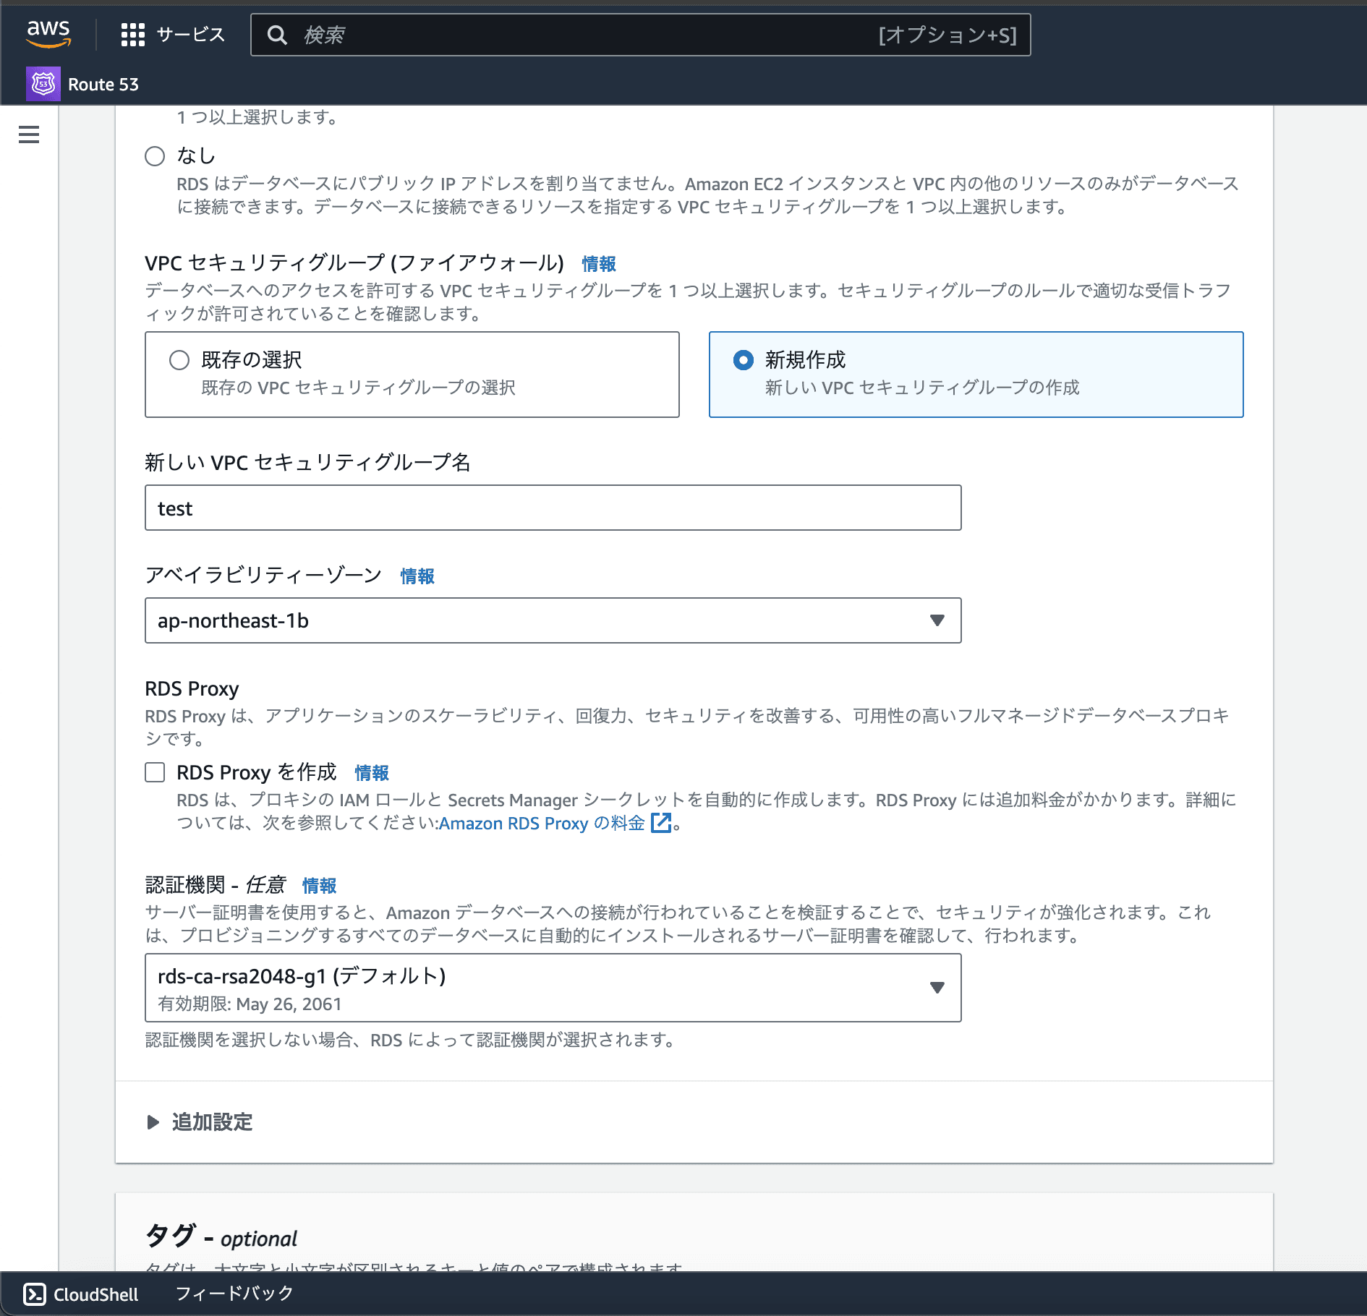The width and height of the screenshot is (1367, 1316).
Task: Click the CloudShell button label
Action: point(96,1294)
